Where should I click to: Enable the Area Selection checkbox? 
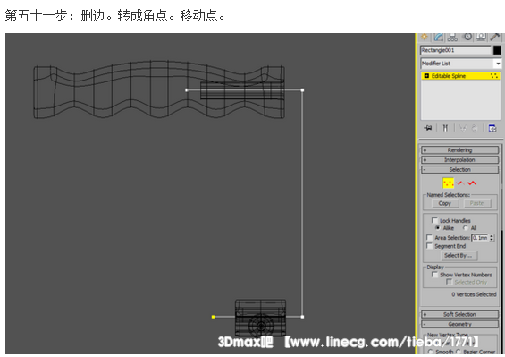429,237
